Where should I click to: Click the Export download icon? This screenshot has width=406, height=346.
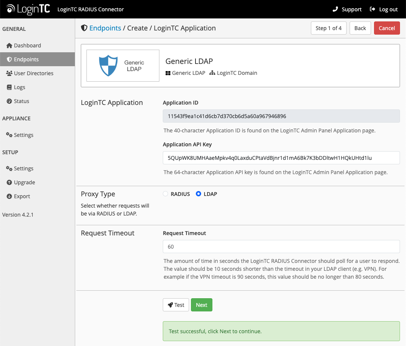[x=9, y=196]
